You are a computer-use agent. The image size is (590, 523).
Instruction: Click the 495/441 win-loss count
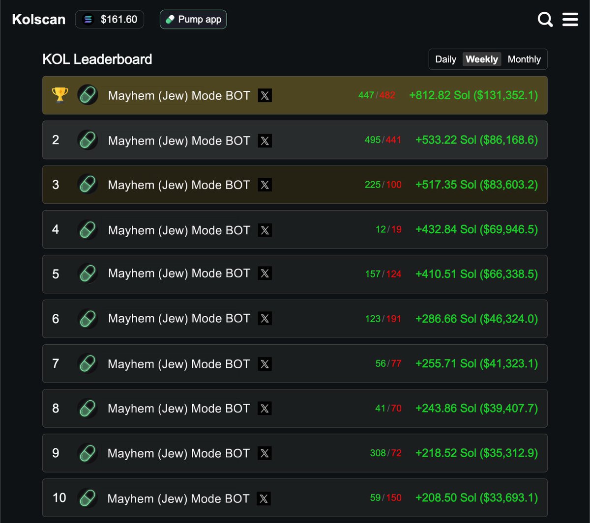(383, 140)
